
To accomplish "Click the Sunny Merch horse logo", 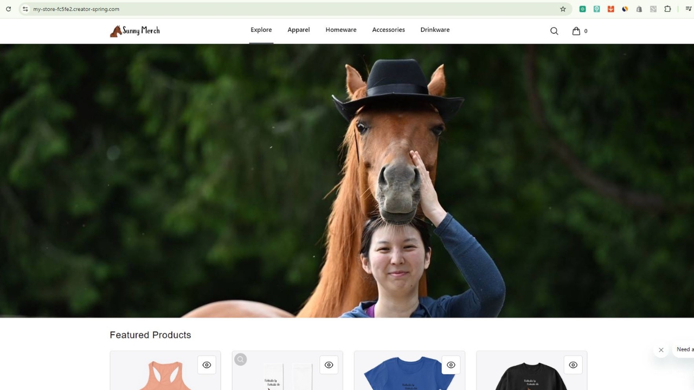I will [x=135, y=31].
